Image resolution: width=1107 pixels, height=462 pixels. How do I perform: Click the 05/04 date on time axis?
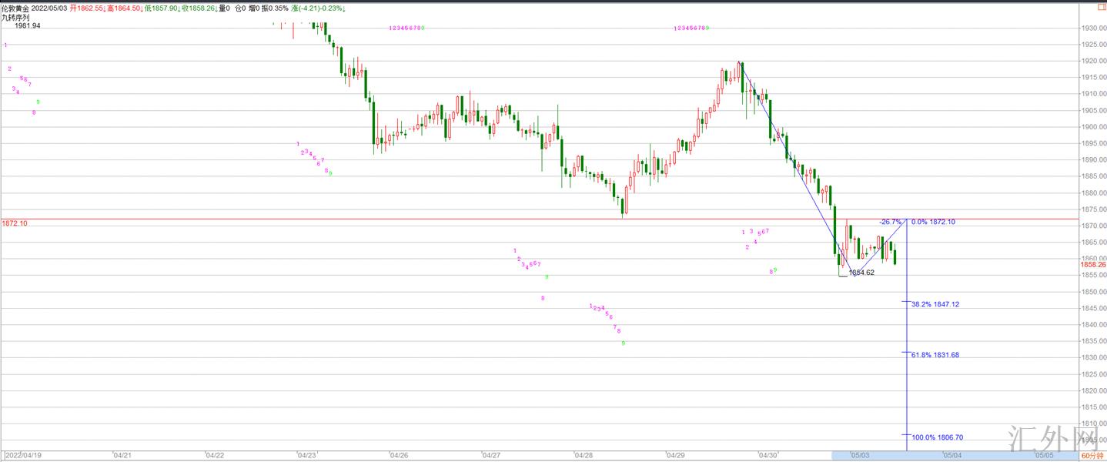point(951,456)
